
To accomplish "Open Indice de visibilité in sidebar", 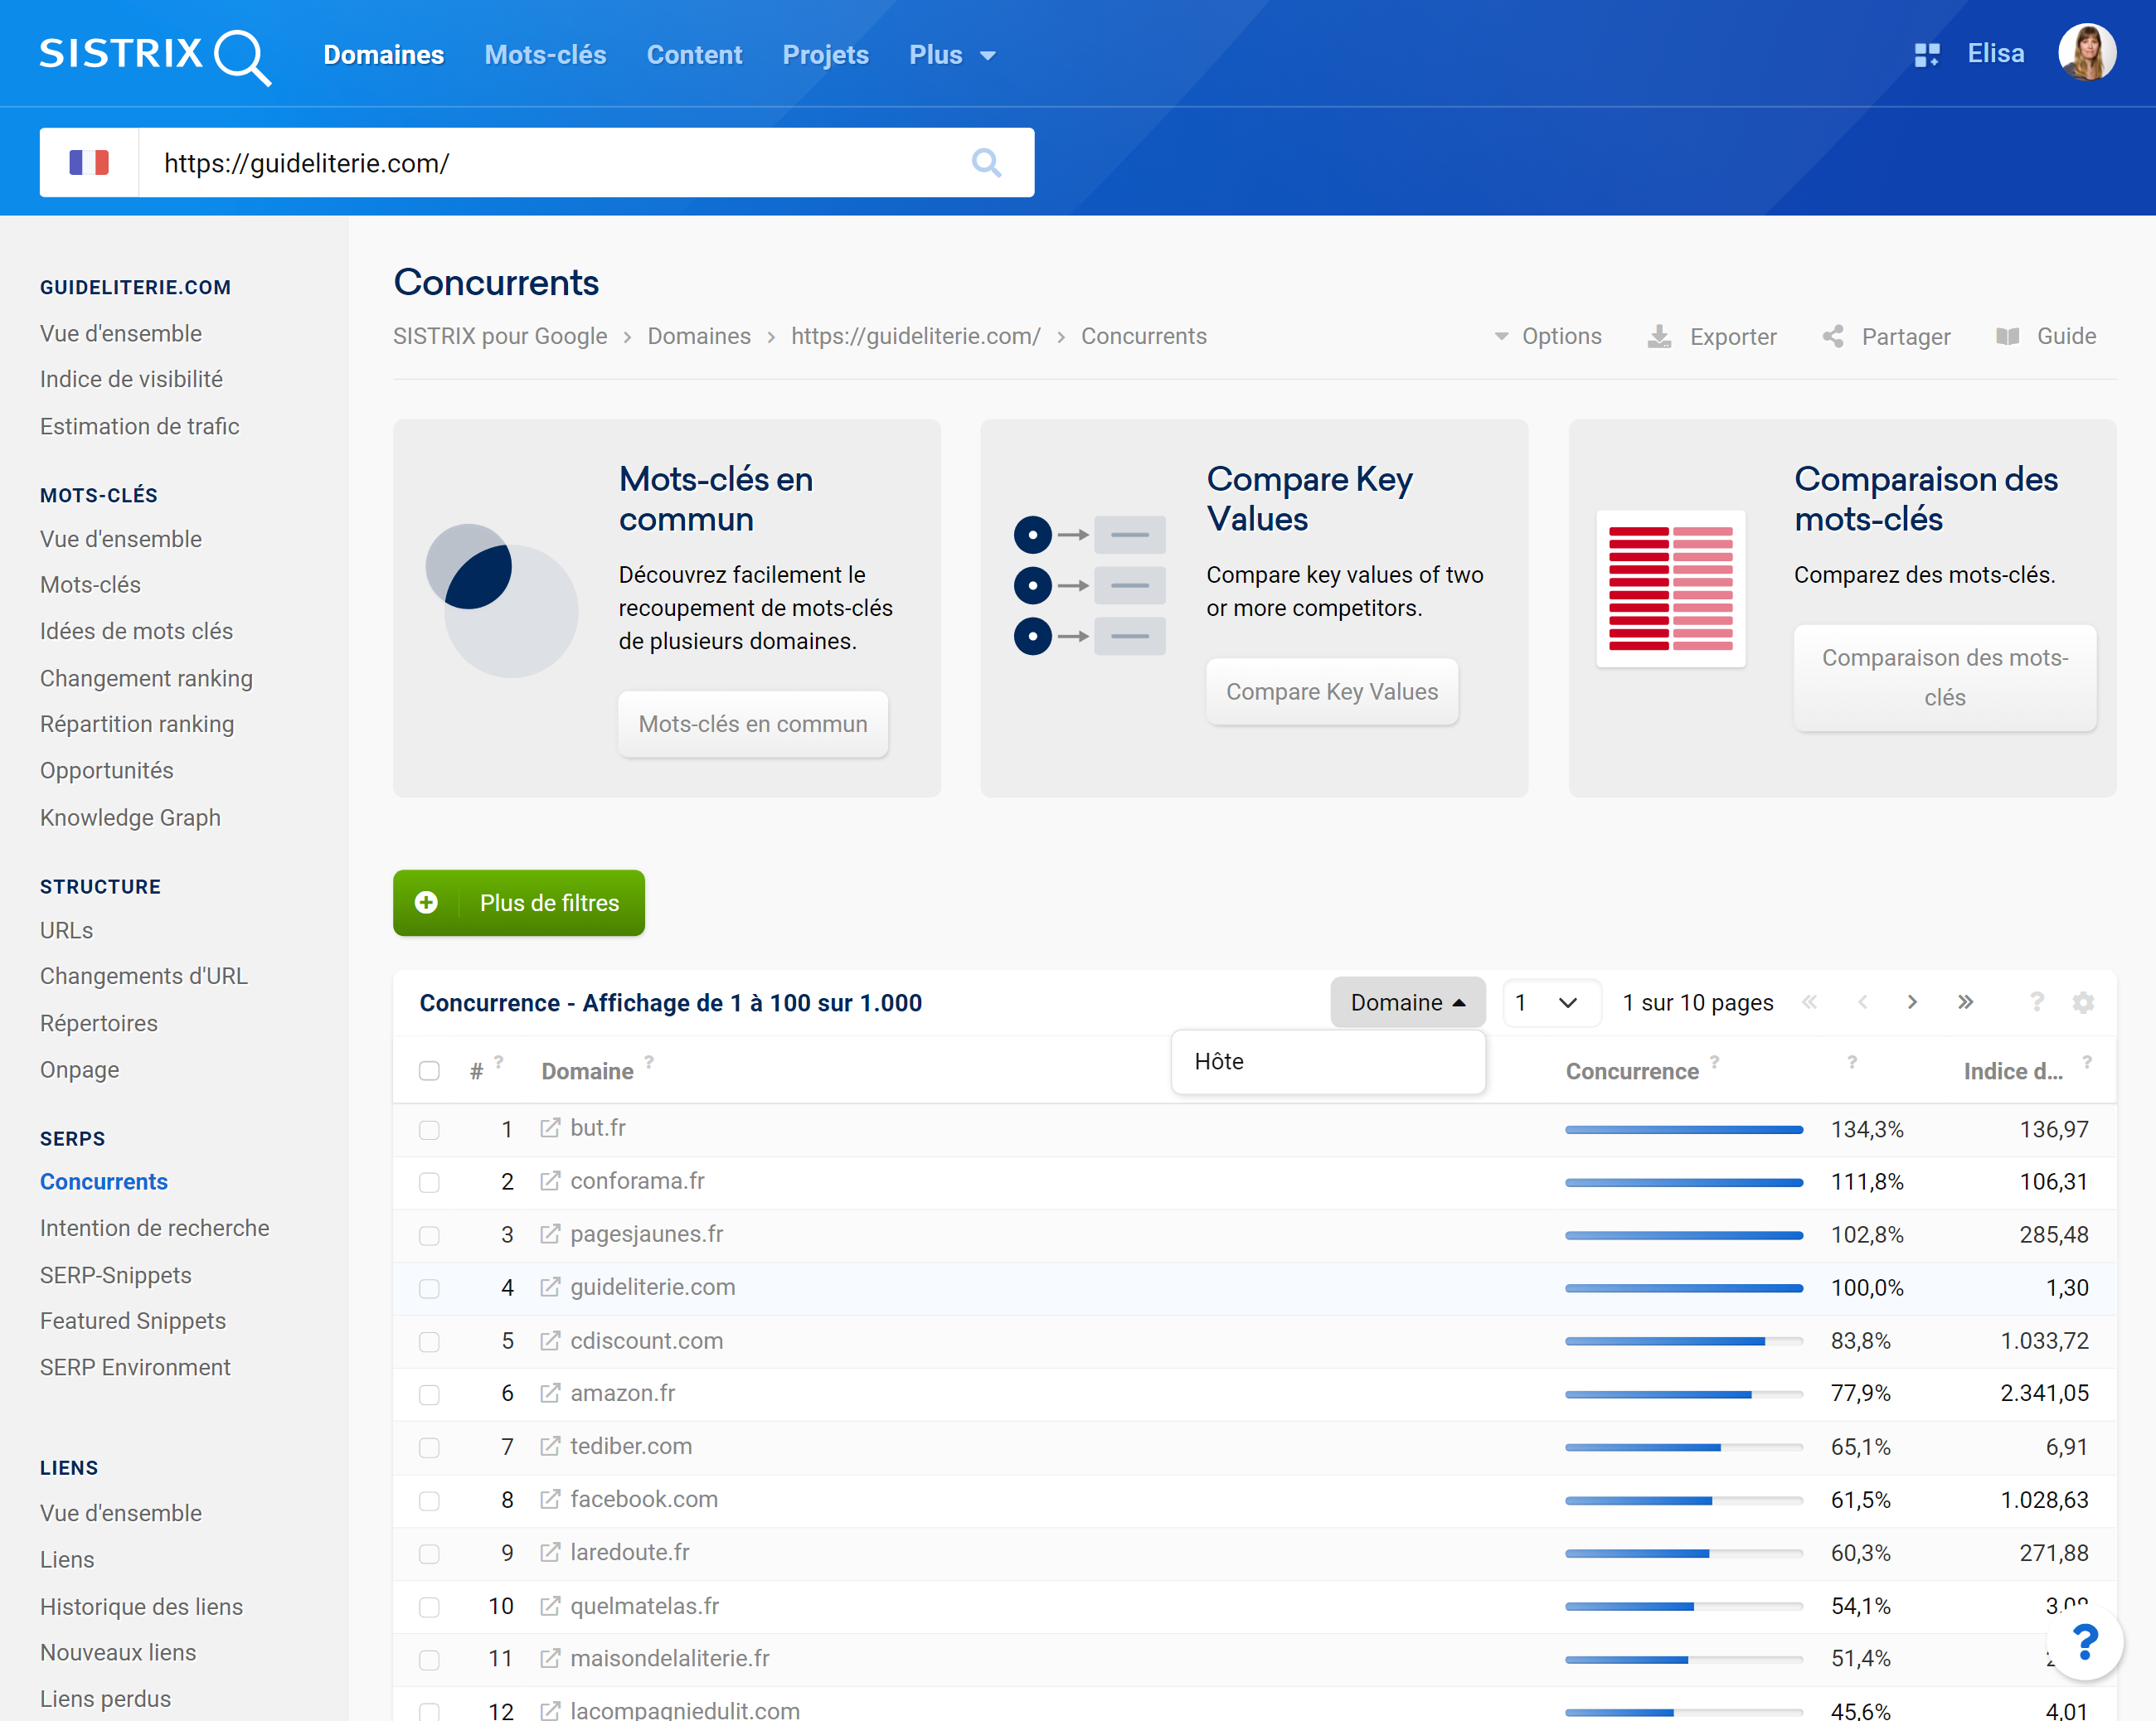I will pyautogui.click(x=131, y=379).
